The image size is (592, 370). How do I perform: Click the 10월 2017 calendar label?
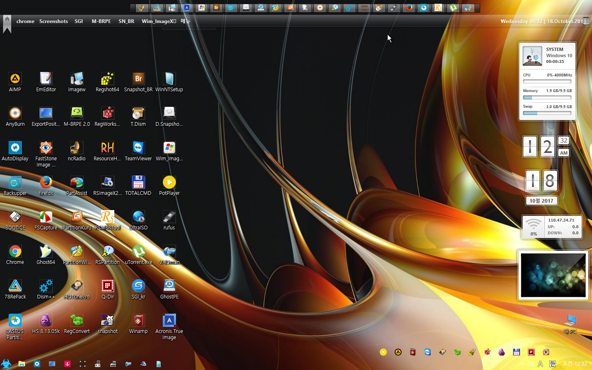click(541, 201)
